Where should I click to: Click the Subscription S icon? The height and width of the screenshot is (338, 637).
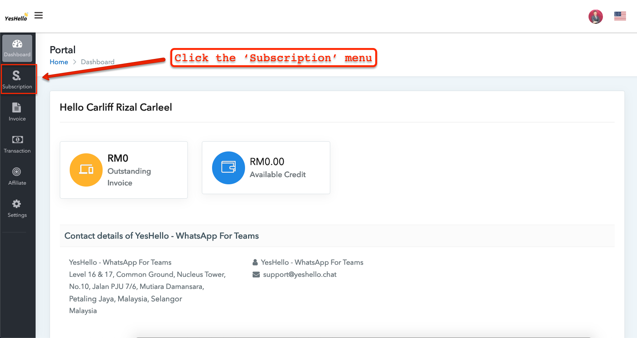point(17,76)
